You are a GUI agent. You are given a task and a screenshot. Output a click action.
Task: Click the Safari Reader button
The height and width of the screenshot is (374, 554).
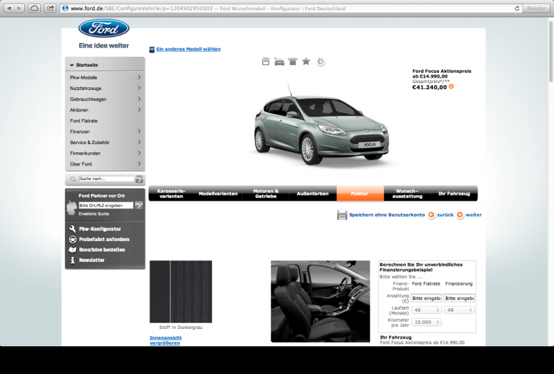[536, 8]
